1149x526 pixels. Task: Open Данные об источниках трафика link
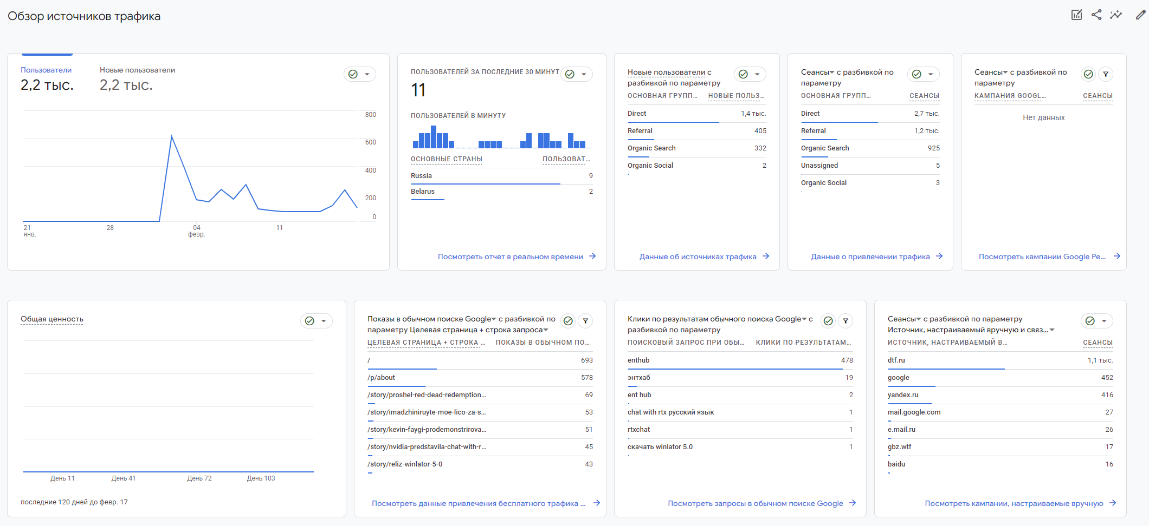[705, 257]
